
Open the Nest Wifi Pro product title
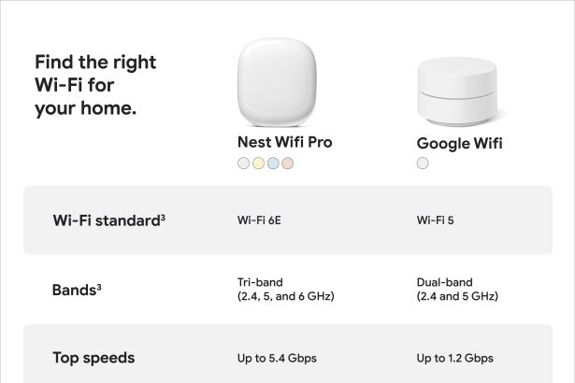(284, 143)
